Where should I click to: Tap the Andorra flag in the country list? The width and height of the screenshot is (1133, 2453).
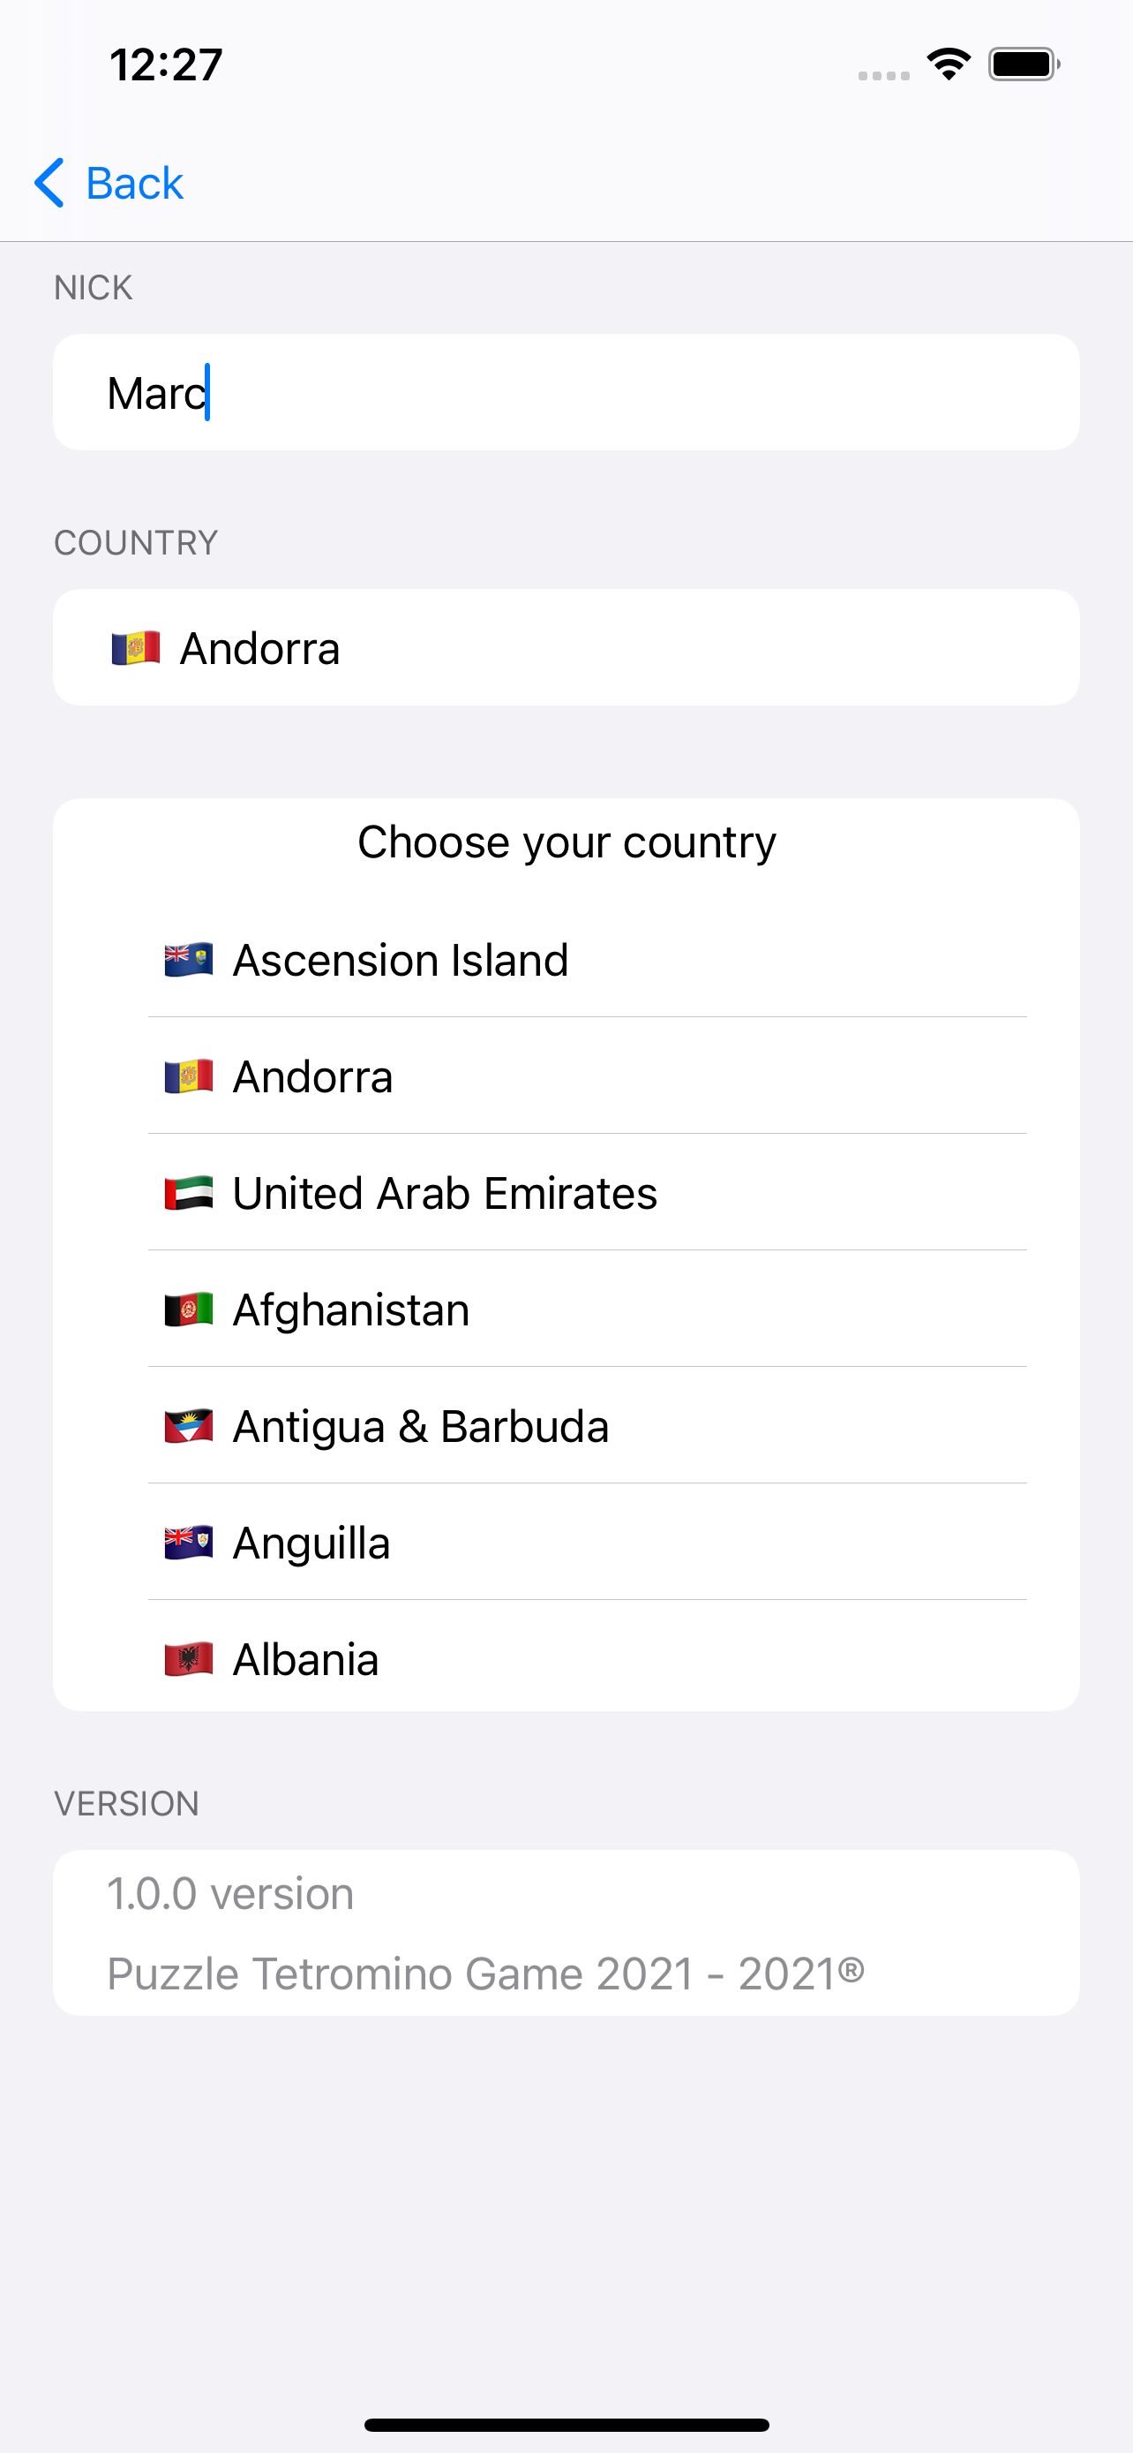point(188,1077)
